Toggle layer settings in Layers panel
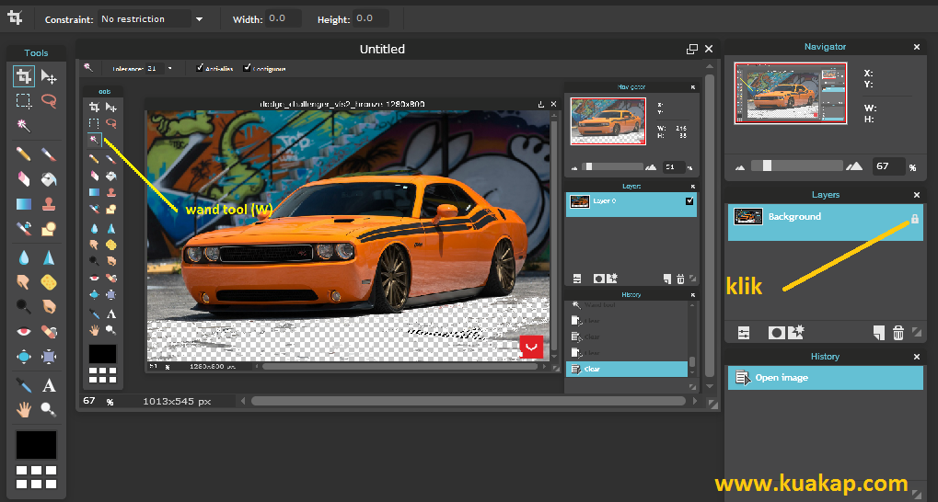Viewport: 938px width, 502px height. coord(744,333)
